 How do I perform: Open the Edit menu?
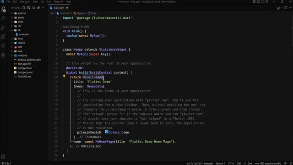pyautogui.click(x=15, y=1)
